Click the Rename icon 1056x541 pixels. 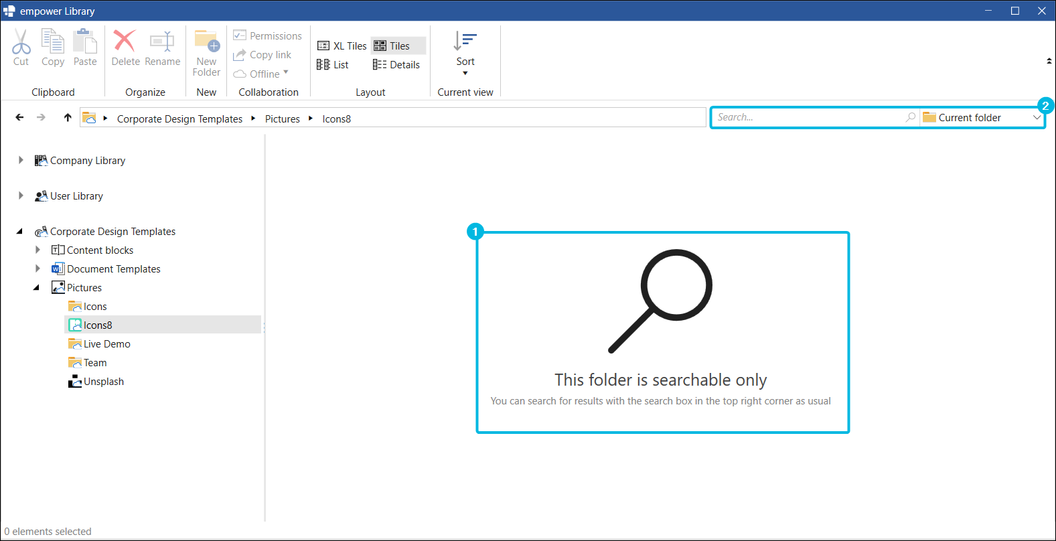(x=162, y=41)
